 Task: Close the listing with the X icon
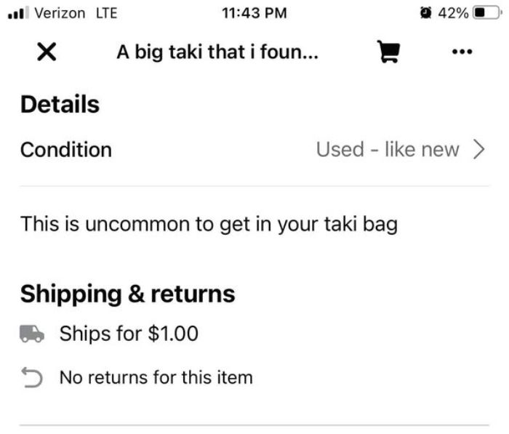[47, 53]
